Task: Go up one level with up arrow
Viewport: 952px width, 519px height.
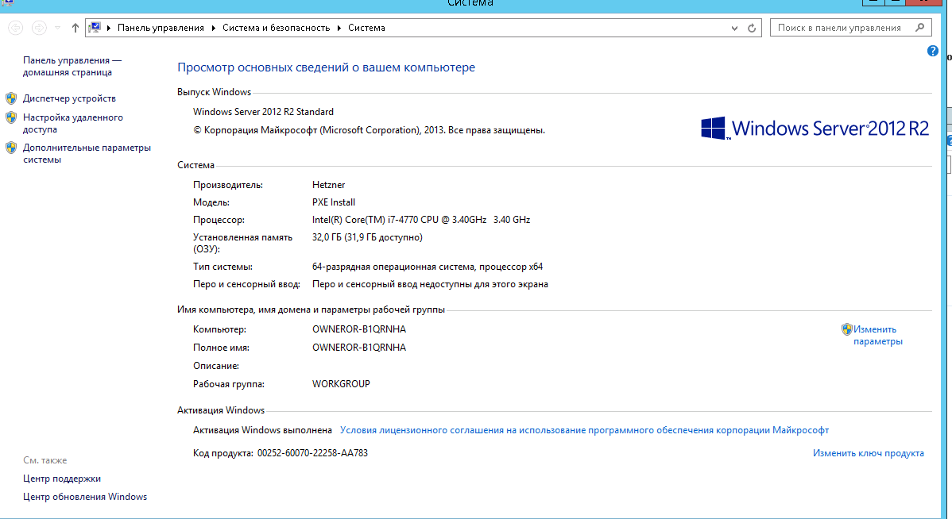Action: pyautogui.click(x=75, y=28)
